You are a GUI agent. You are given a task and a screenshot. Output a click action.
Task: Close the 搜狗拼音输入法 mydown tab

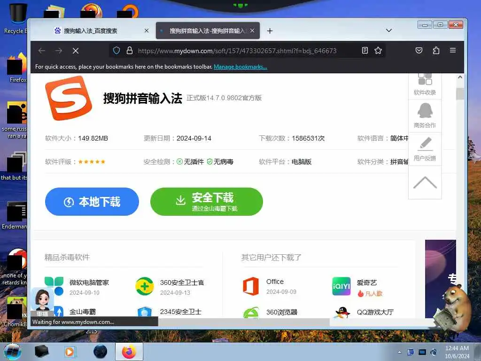click(252, 31)
